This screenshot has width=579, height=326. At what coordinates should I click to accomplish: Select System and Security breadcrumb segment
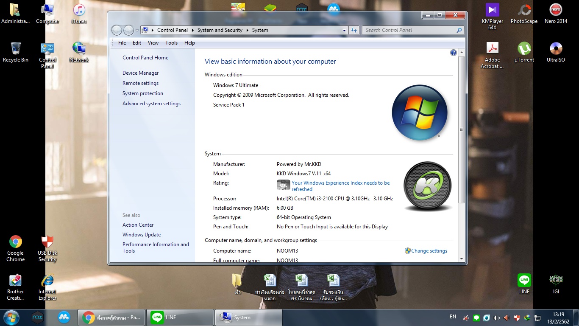pos(220,30)
